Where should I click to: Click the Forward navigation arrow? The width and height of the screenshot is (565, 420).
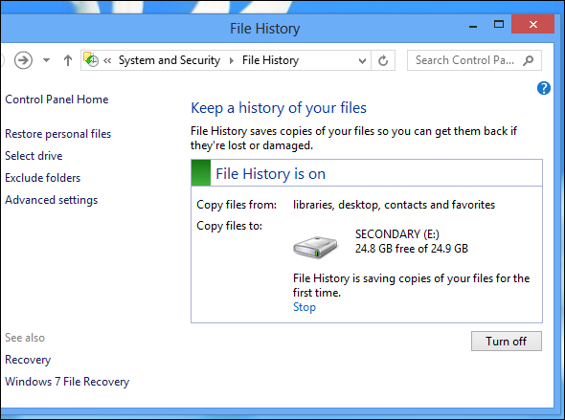pos(23,60)
